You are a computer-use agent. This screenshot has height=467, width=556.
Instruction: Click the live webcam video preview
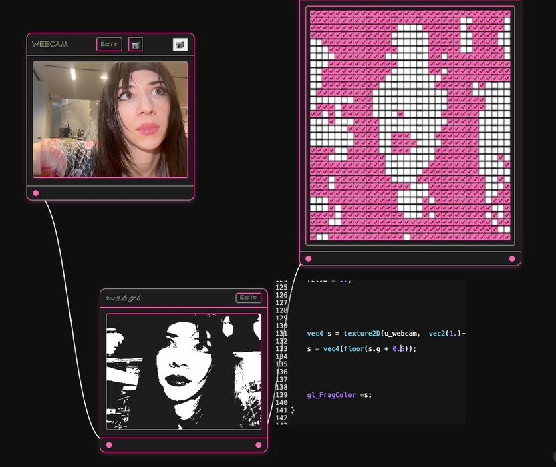[110, 119]
